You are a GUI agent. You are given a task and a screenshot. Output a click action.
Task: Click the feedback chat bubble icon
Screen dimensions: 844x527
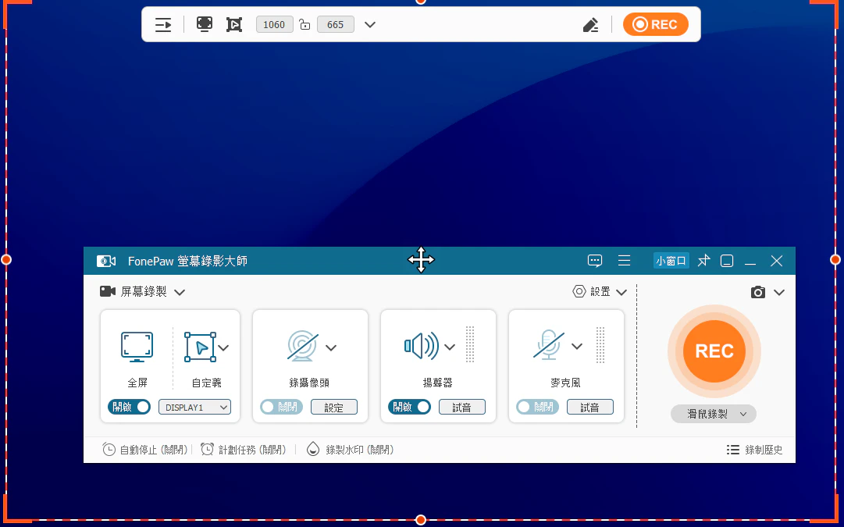595,261
